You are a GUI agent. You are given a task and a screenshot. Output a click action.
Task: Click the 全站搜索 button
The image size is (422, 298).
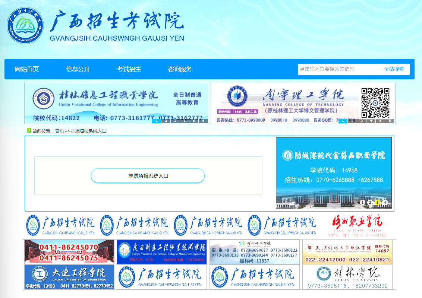click(394, 69)
